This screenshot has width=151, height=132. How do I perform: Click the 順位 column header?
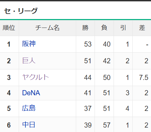point(9,28)
